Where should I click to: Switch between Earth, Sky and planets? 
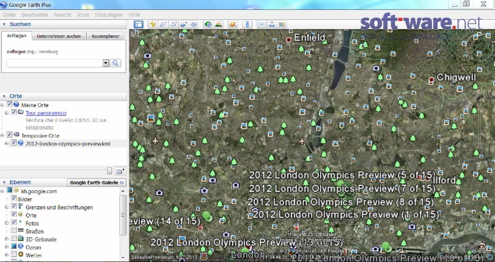[x=233, y=24]
